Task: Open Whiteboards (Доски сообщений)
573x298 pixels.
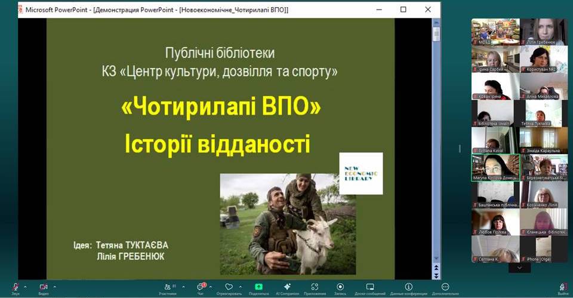Action: coord(370,287)
